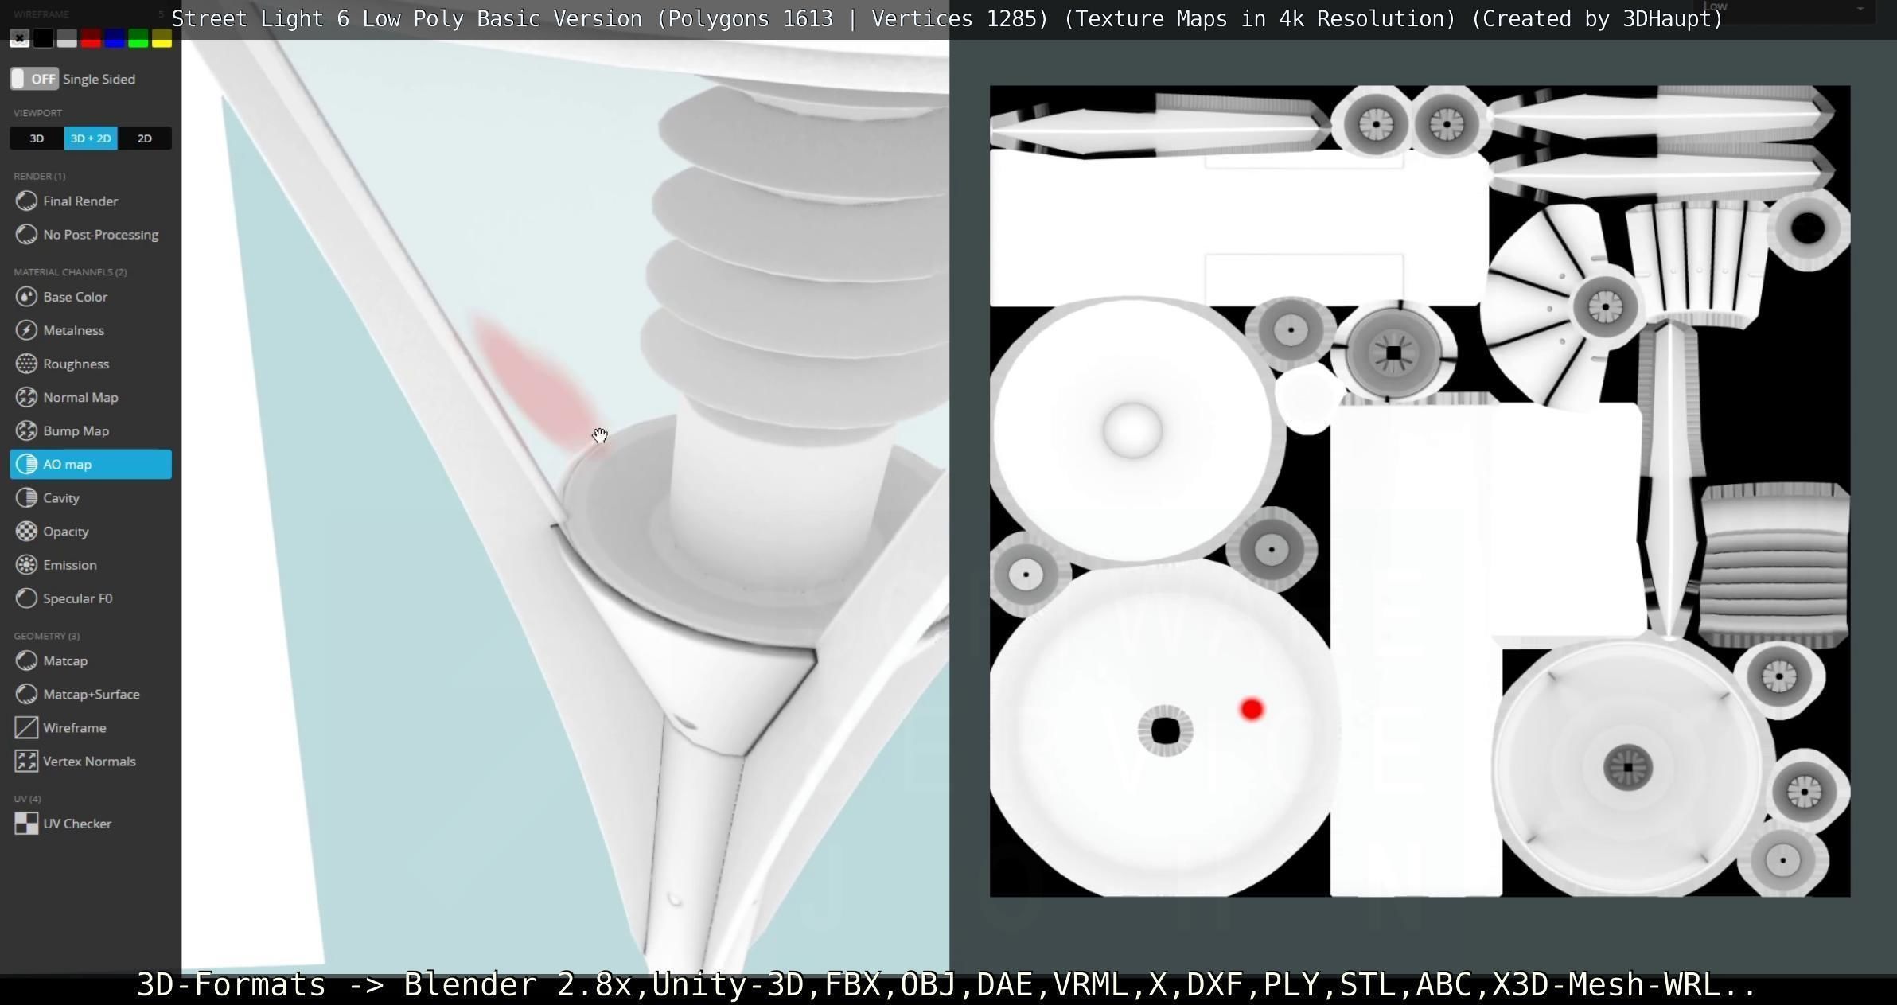Screen dimensions: 1897x1005
Task: Click the 2D UV texture map view
Action: (x=1420, y=491)
